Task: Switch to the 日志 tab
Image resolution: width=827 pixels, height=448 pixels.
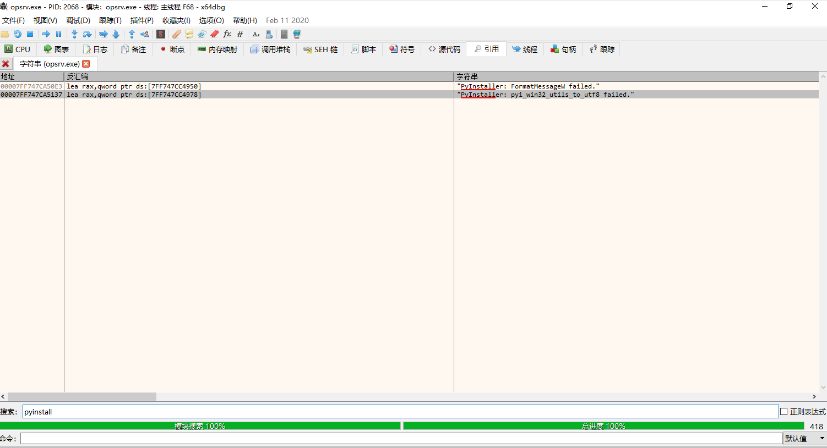Action: pos(95,49)
